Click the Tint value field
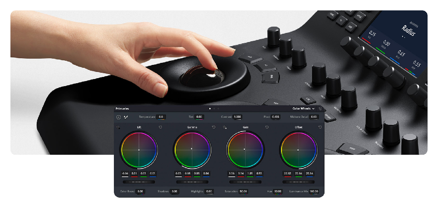This screenshot has width=438, height=208. [x=199, y=117]
